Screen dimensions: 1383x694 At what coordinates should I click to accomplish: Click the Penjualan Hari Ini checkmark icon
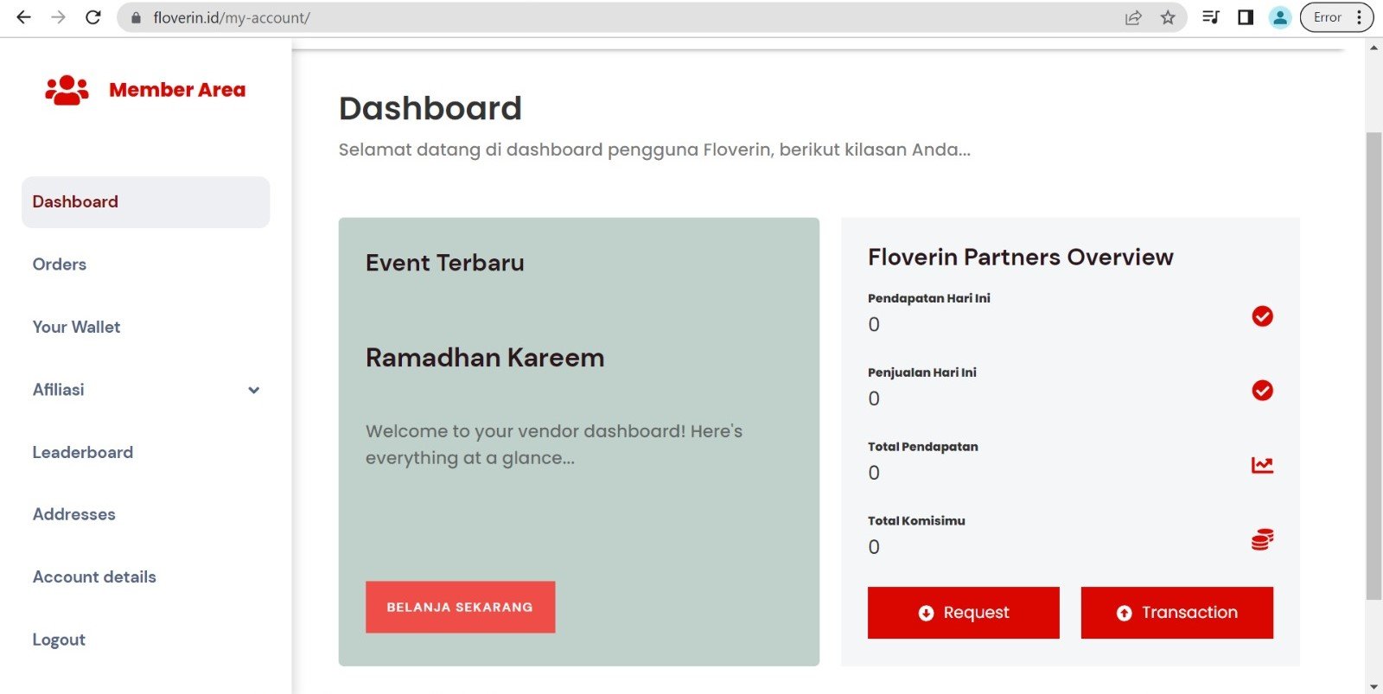(1262, 391)
